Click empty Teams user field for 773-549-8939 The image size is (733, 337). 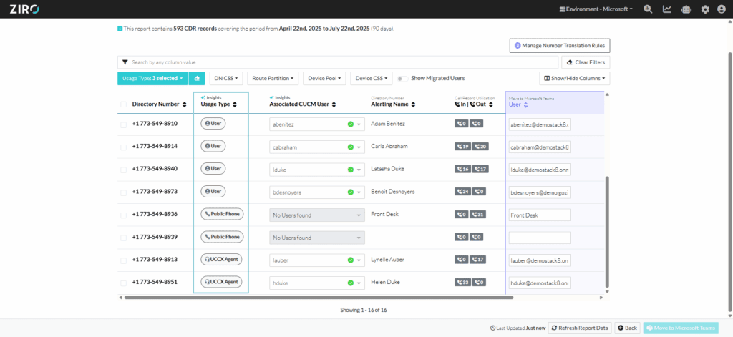(540, 238)
